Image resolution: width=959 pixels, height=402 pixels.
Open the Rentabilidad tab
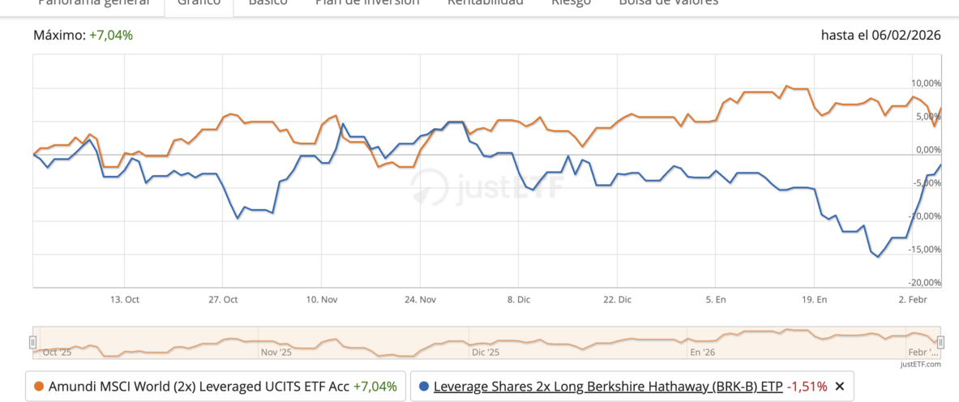point(485,2)
